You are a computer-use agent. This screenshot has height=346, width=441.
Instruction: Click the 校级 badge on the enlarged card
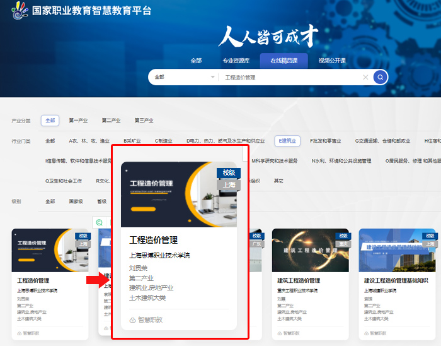pos(229,172)
